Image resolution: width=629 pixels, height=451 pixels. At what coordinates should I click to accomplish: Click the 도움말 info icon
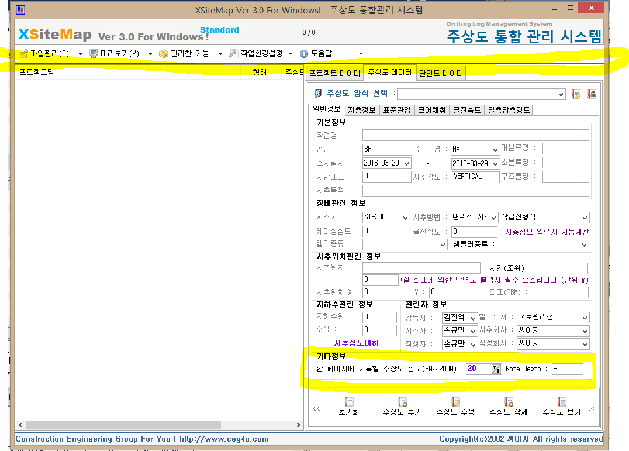[x=304, y=54]
